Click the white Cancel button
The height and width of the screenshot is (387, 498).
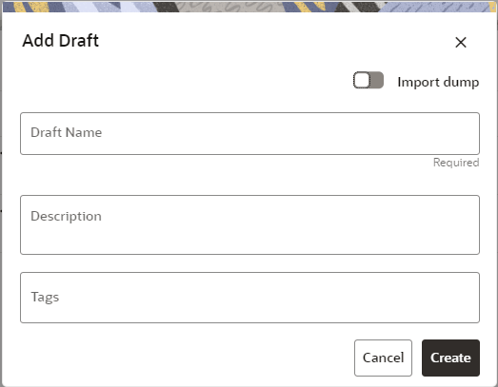point(383,358)
